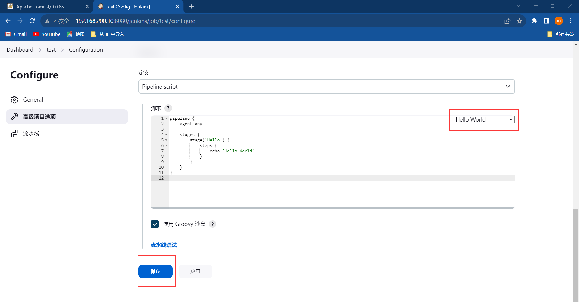Open the Pipeline script definition dropdown
The image size is (579, 302).
click(326, 87)
